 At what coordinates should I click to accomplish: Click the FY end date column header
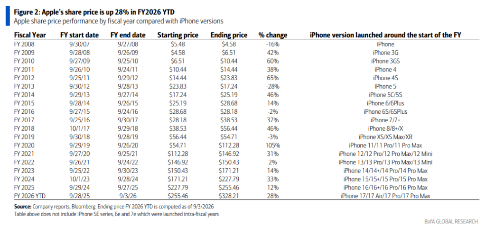(128, 35)
